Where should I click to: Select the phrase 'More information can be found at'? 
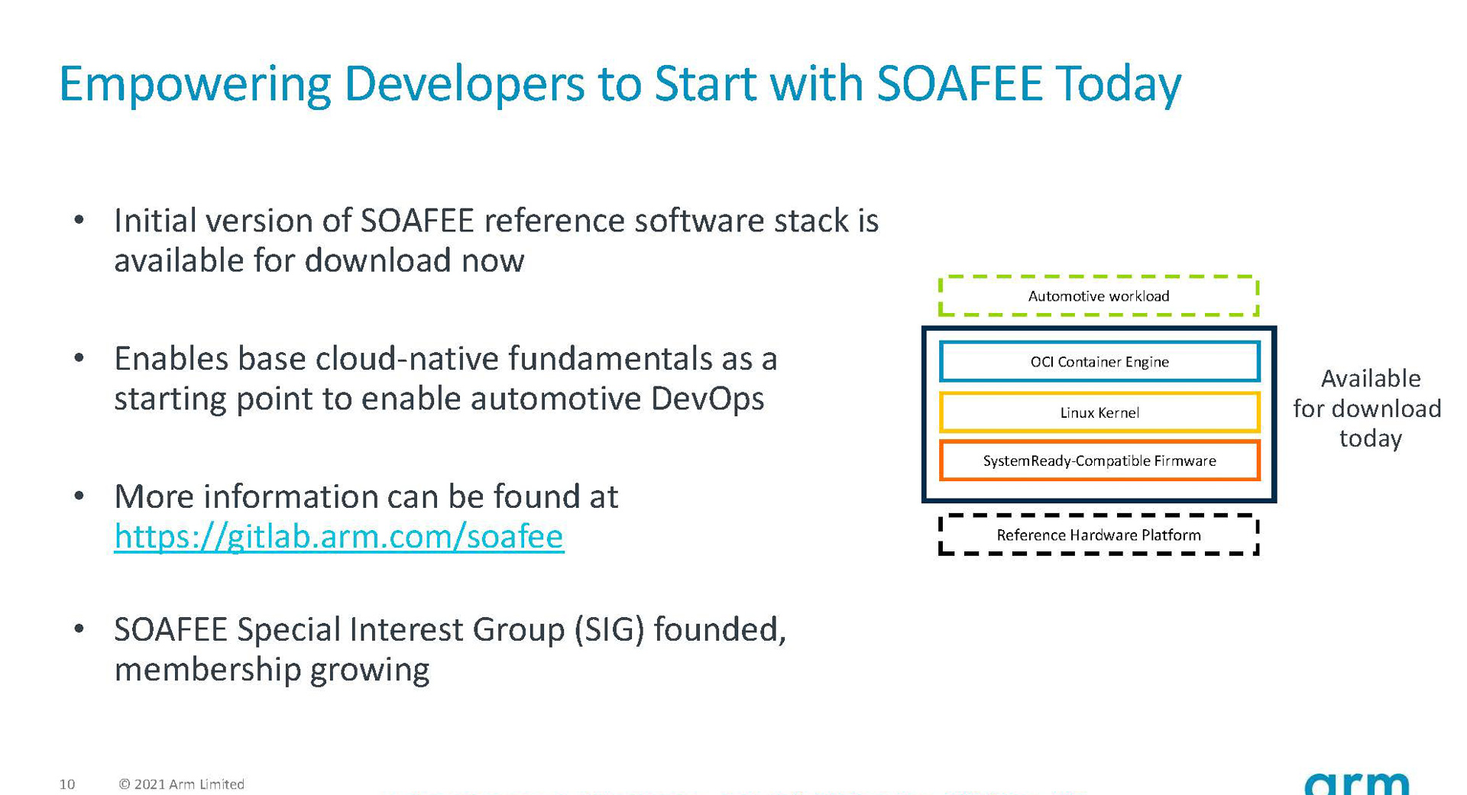pos(365,496)
